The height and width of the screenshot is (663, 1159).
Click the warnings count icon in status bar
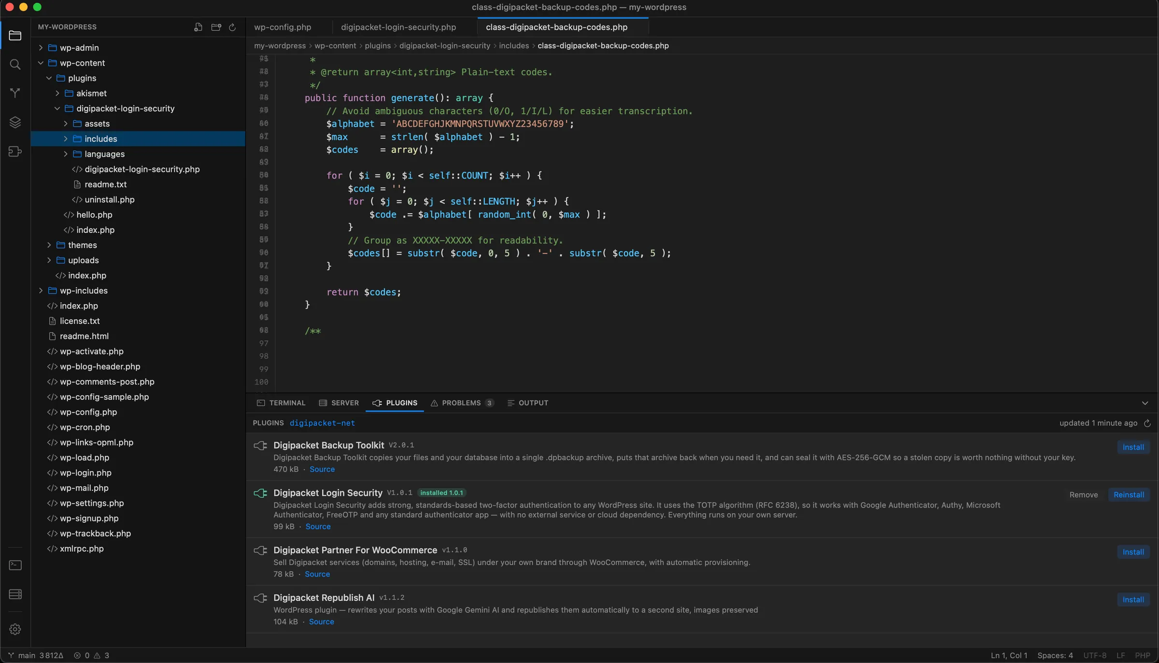coord(97,655)
